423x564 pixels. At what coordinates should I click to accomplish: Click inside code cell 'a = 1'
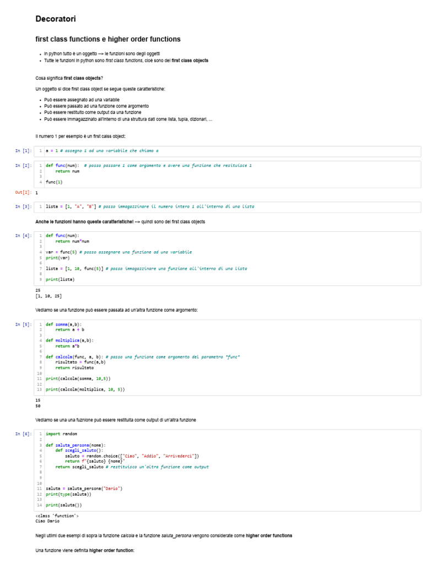pos(227,151)
